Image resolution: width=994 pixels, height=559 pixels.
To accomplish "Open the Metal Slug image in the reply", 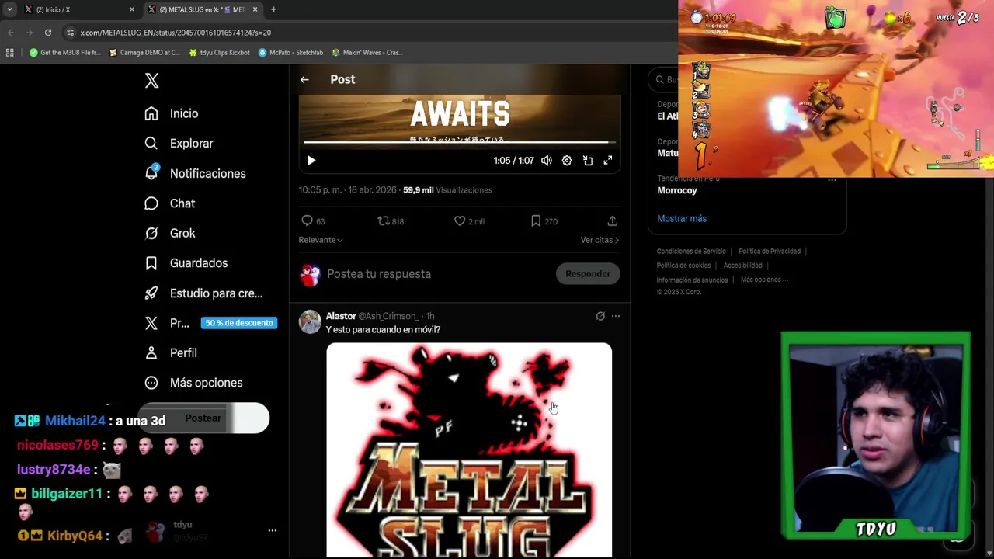I will click(469, 450).
